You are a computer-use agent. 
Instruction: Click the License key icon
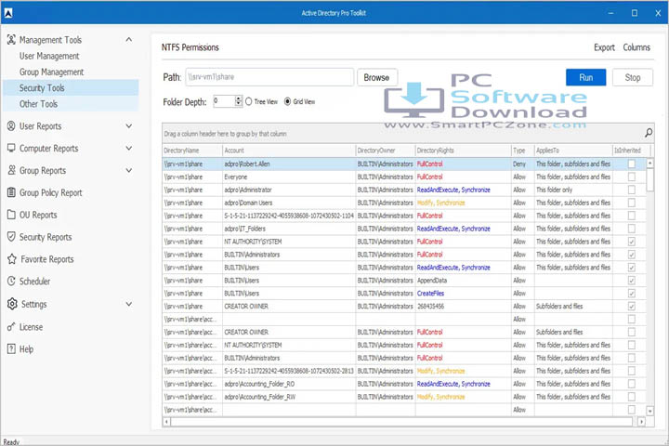[11, 327]
